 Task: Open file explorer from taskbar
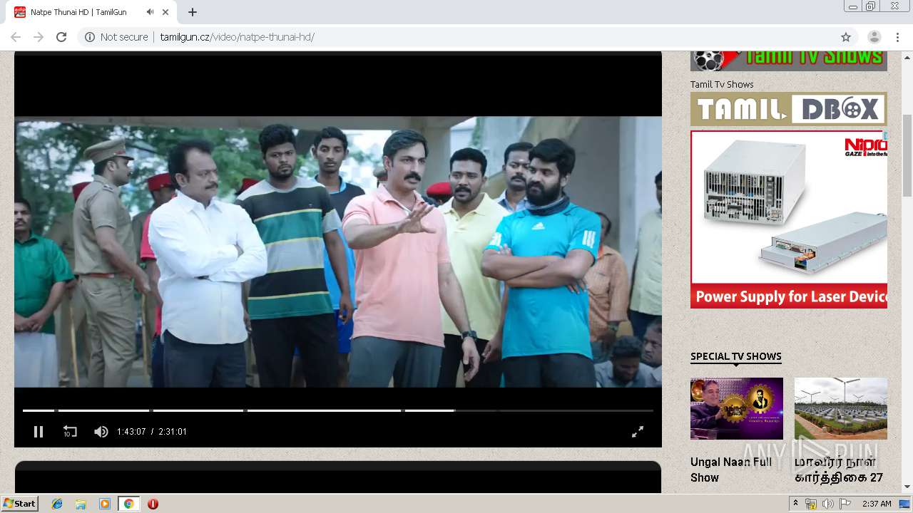tap(81, 504)
